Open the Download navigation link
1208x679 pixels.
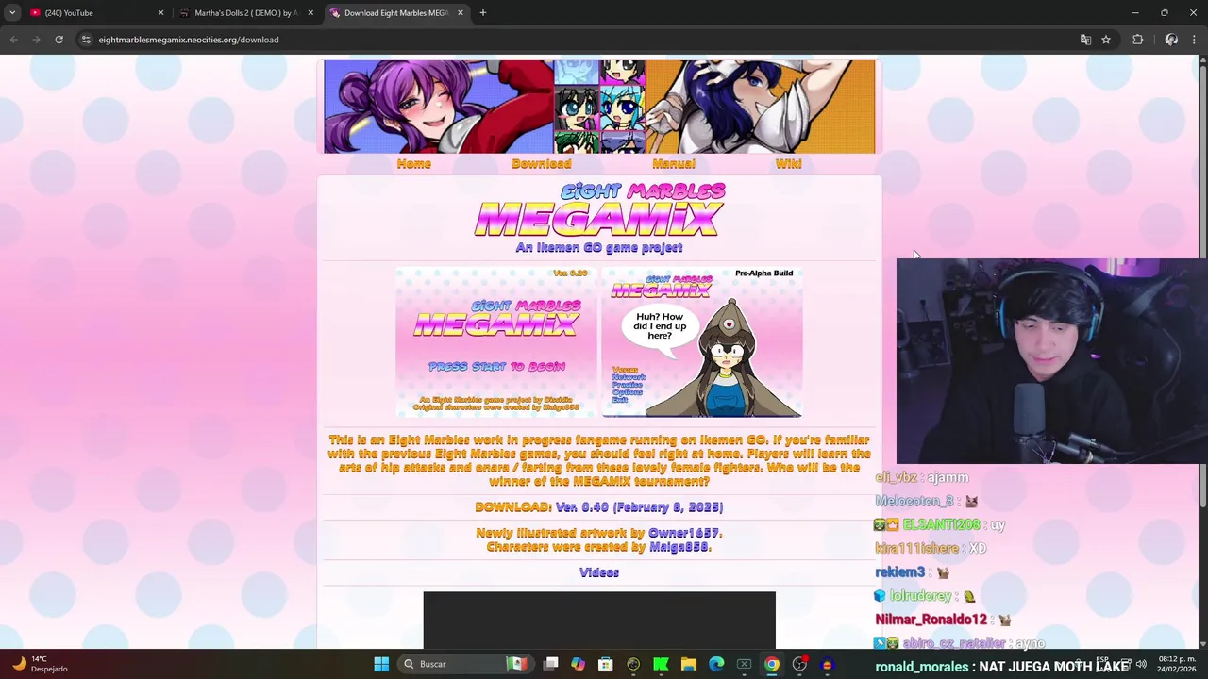coord(541,164)
